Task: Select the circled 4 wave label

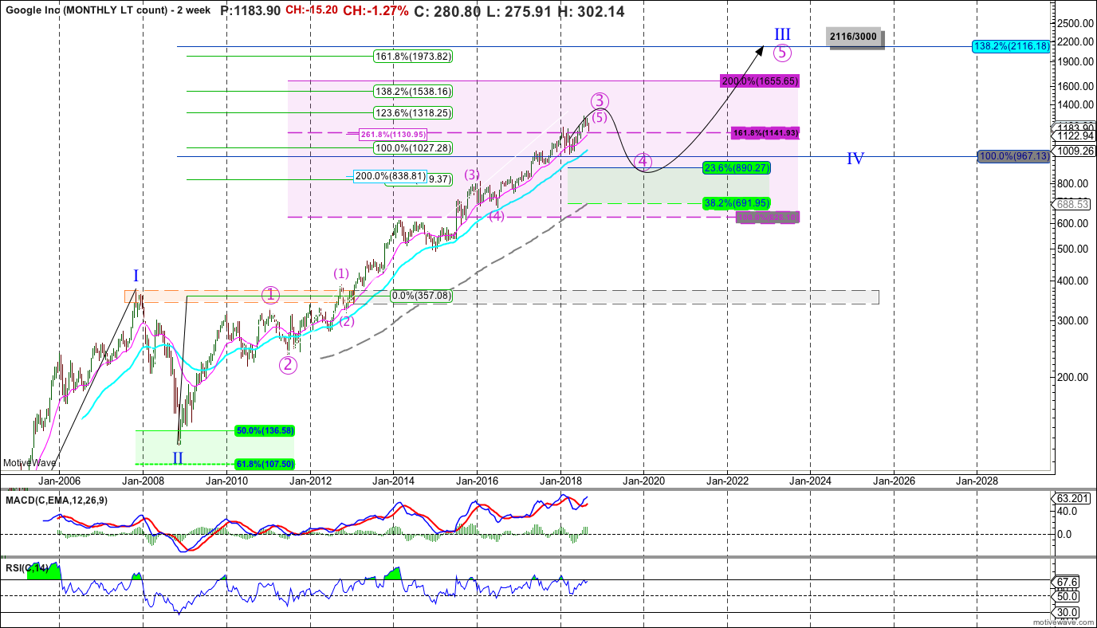Action: 643,163
